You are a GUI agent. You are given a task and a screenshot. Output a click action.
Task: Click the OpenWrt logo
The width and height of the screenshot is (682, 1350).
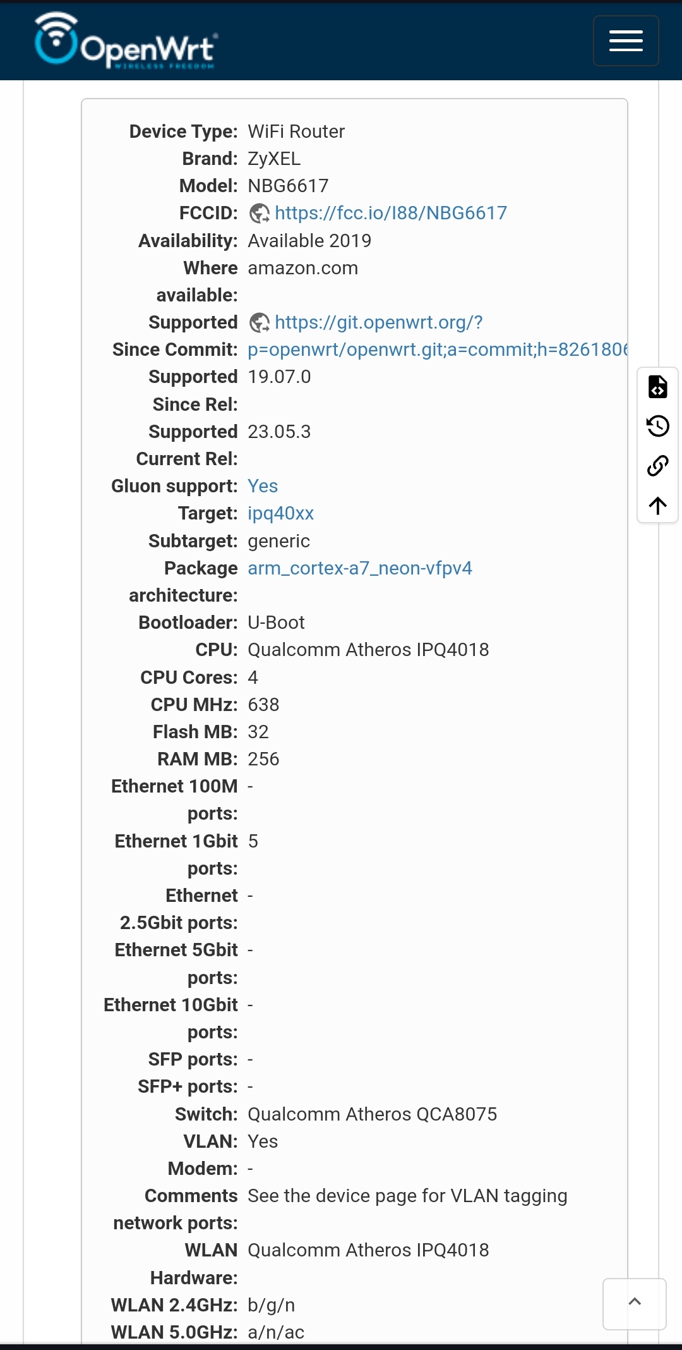(126, 41)
